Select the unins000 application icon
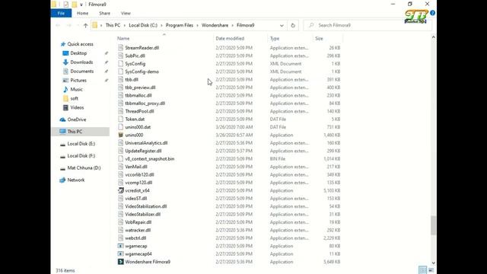This screenshot has height=274, width=487. [120, 135]
